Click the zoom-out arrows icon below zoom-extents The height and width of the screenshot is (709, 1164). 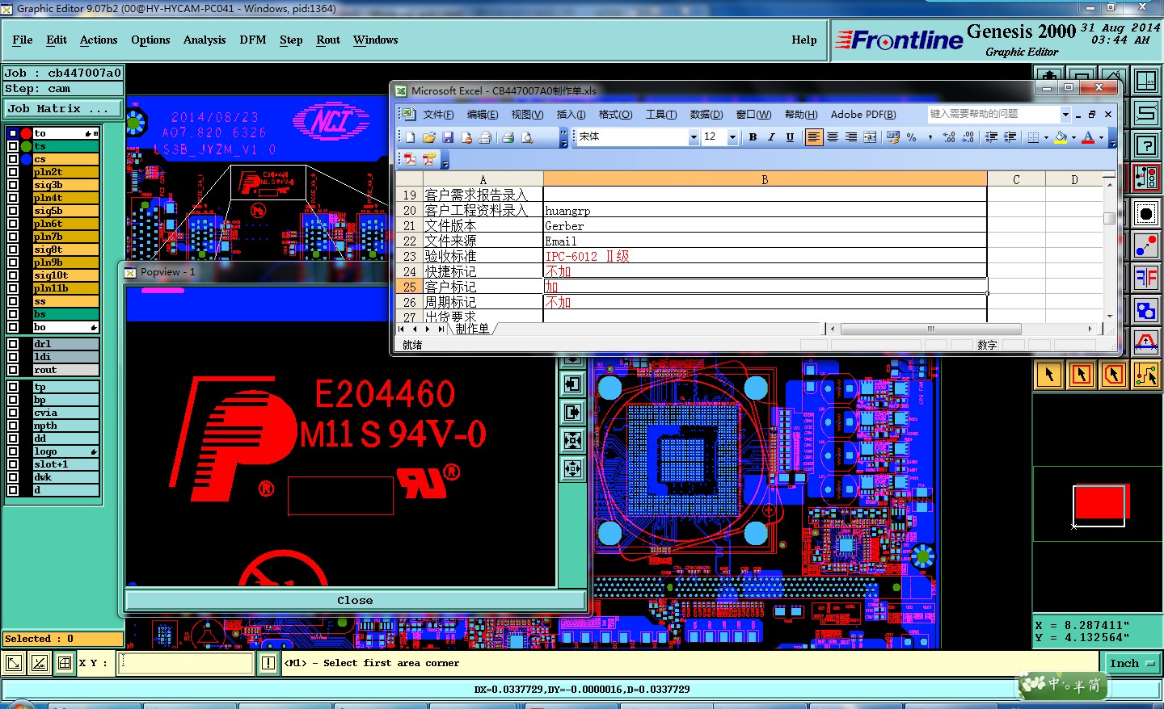tap(572, 468)
